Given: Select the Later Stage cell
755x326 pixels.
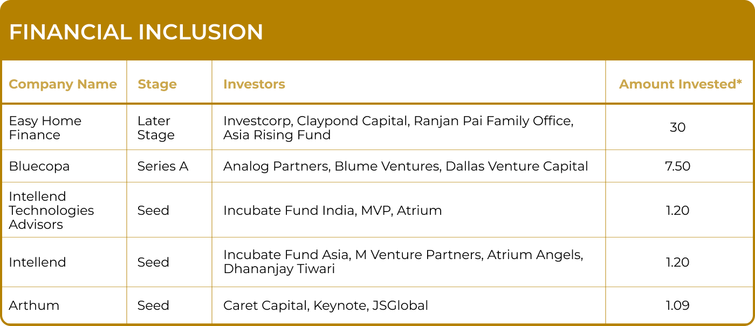Looking at the screenshot, I should [x=156, y=128].
